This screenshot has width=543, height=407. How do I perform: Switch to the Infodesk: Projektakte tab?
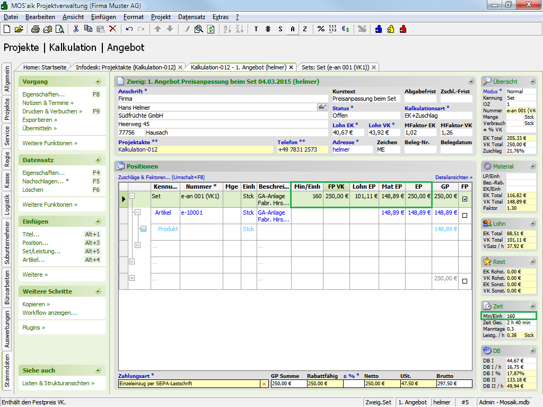pyautogui.click(x=125, y=67)
